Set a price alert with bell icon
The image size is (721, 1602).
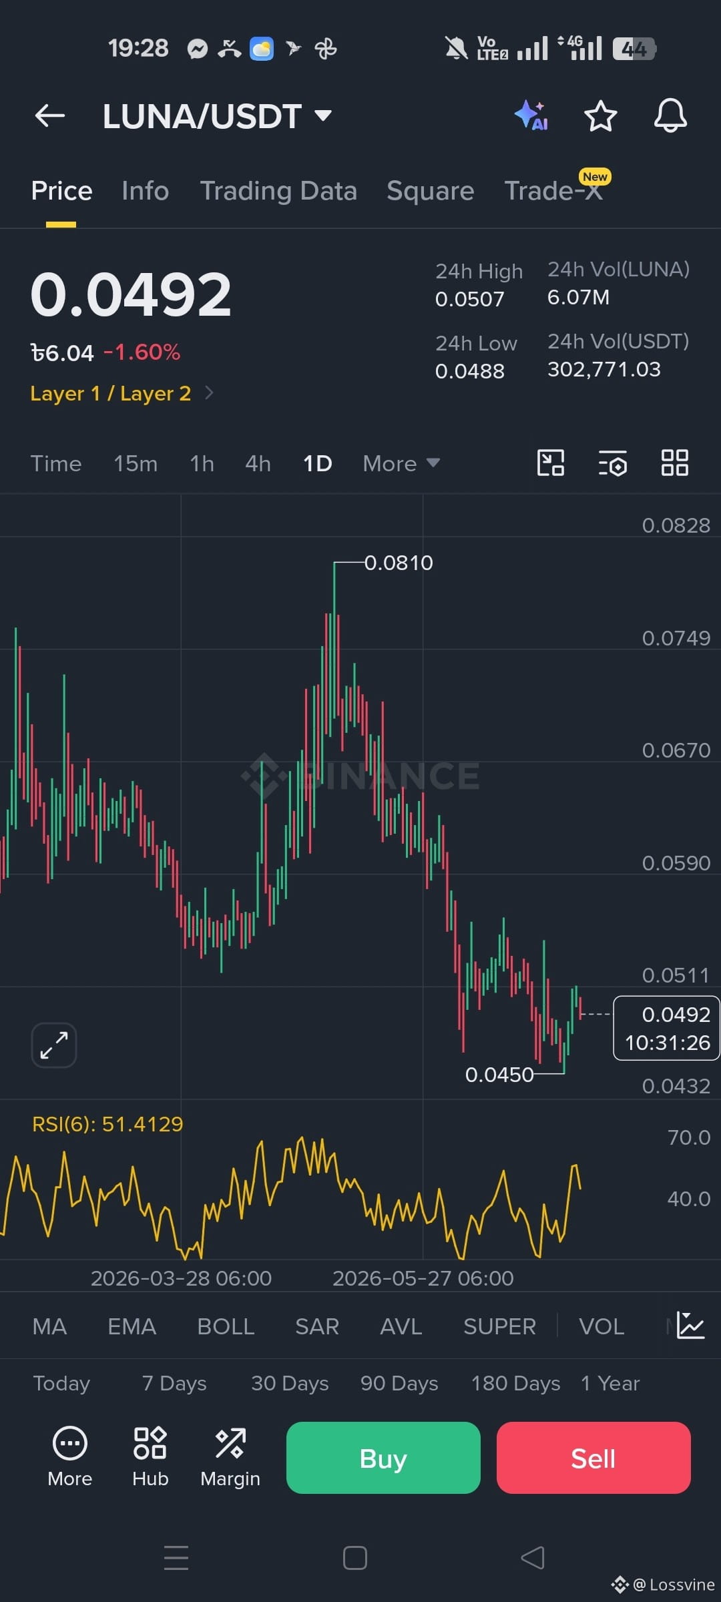tap(670, 116)
